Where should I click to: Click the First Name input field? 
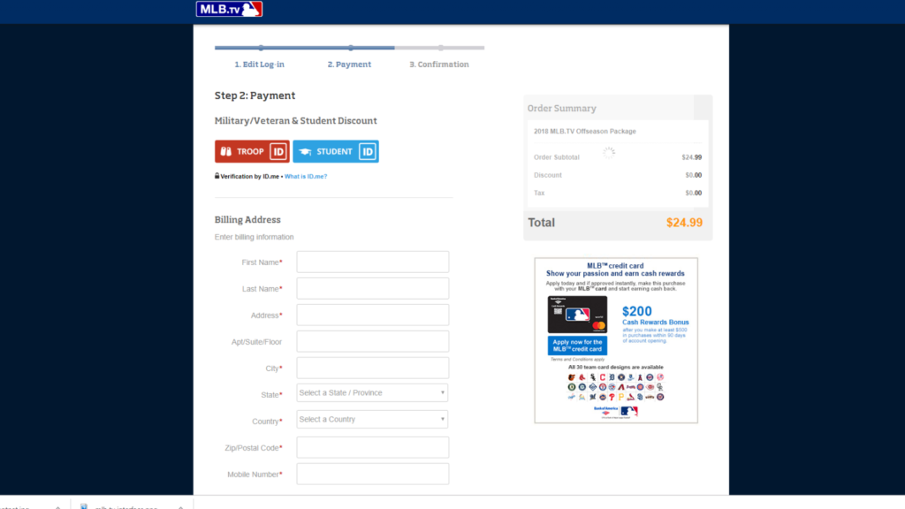pos(373,262)
